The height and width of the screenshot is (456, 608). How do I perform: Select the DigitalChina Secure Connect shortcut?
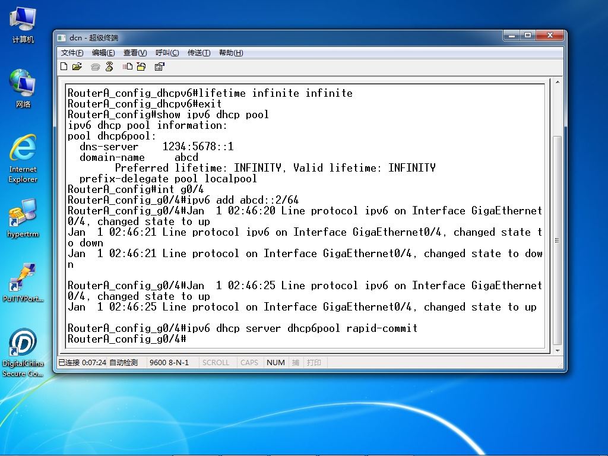(23, 353)
